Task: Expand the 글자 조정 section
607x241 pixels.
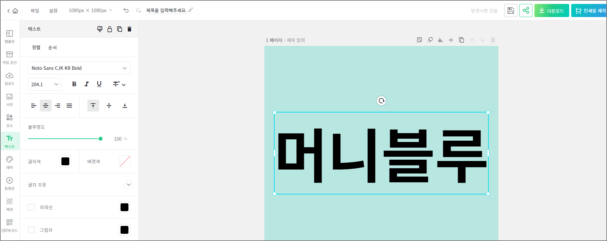Action: point(129,185)
